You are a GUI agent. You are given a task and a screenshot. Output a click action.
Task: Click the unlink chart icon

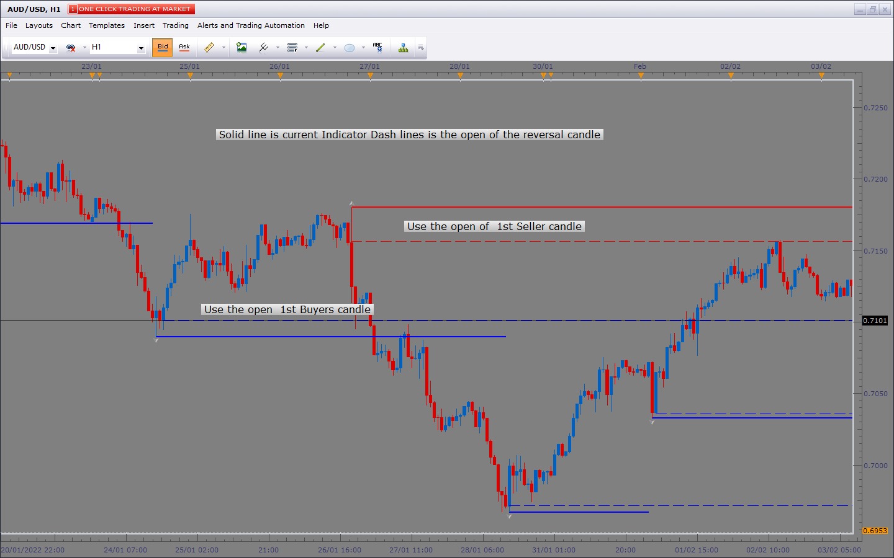point(71,47)
